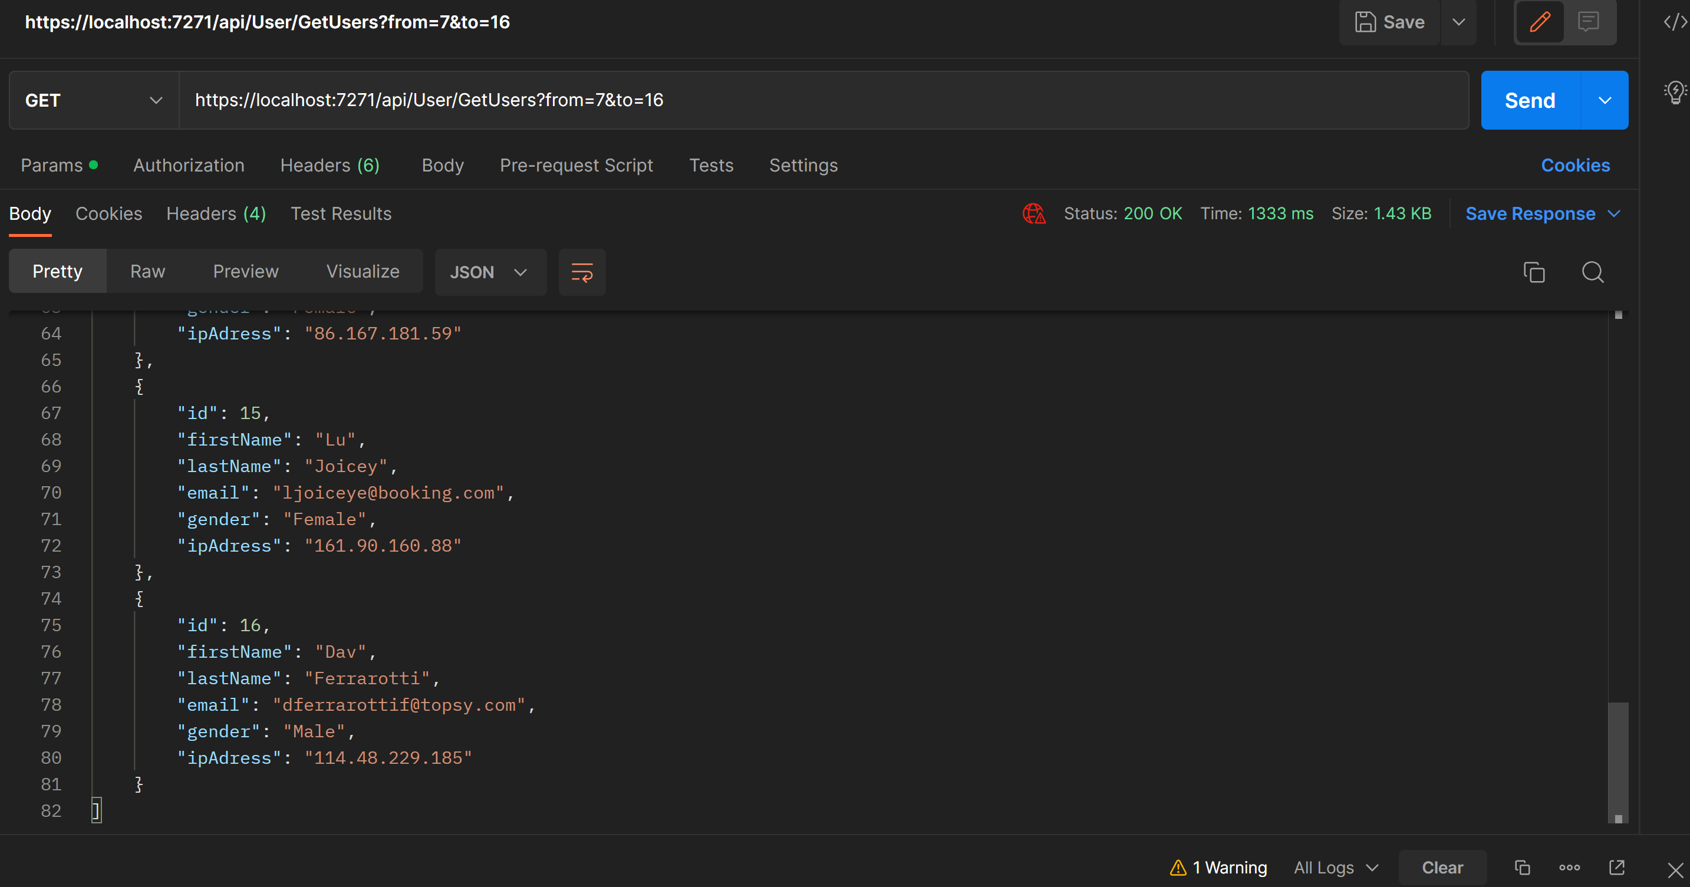Open console more options ellipsis icon
This screenshot has width=1690, height=887.
[1569, 868]
